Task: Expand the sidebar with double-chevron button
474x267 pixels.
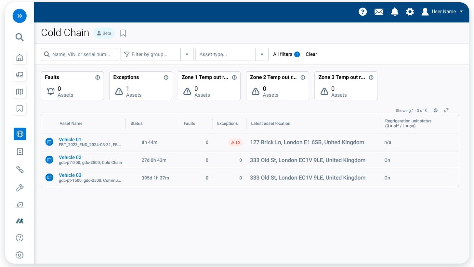Action: pos(20,16)
